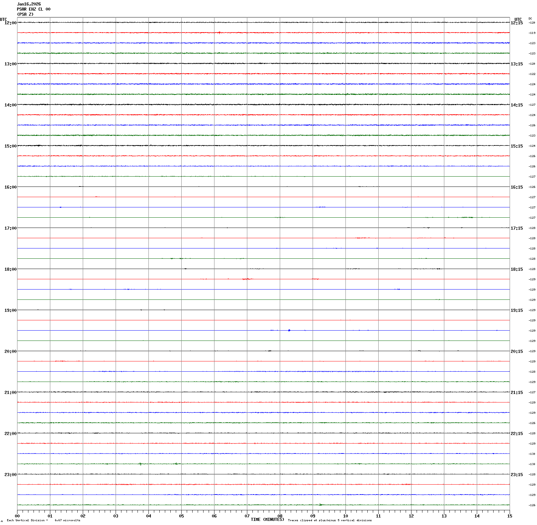Click the TIME (MINUTES) axis title
The height and width of the screenshot is (525, 537).
pos(267,520)
